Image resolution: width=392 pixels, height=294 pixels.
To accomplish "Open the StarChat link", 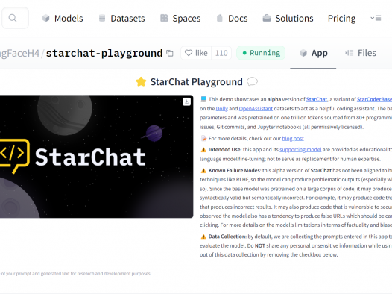I will tap(317, 99).
